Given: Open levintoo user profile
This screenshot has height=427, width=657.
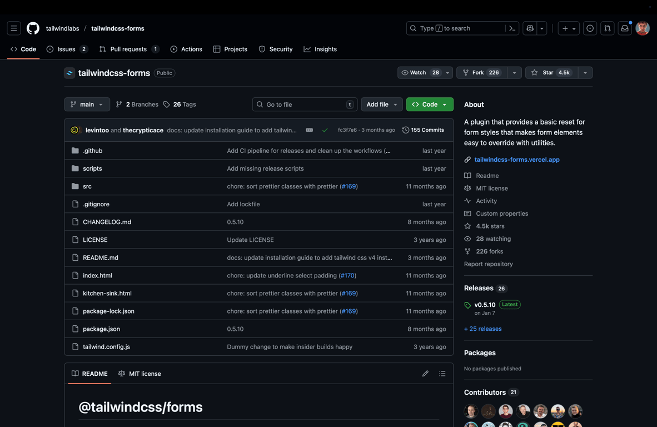Looking at the screenshot, I should (x=97, y=130).
